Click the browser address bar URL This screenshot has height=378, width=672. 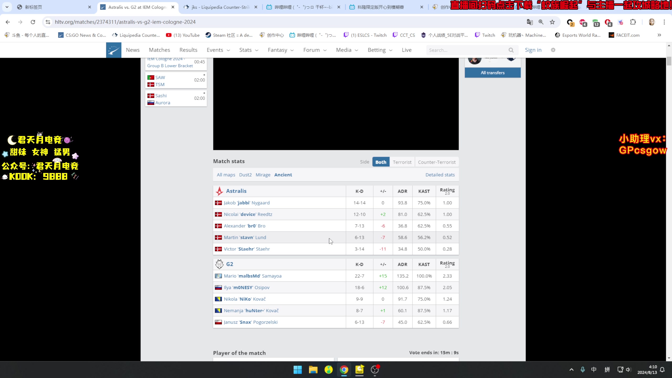[125, 22]
